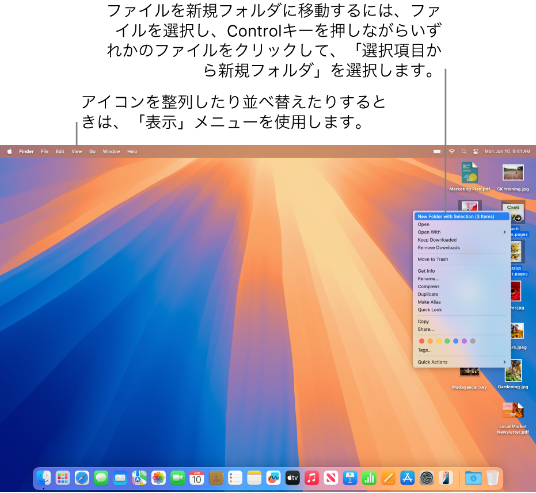Expand the Quick Actions submenu
536x493 pixels.
pos(462,362)
